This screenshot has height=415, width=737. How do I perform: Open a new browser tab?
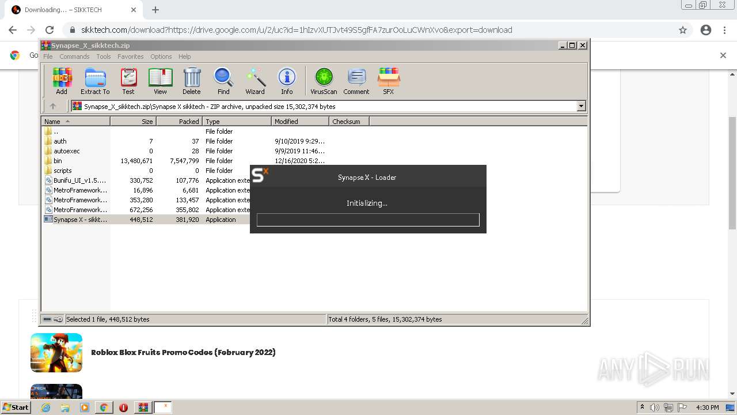pos(155,10)
